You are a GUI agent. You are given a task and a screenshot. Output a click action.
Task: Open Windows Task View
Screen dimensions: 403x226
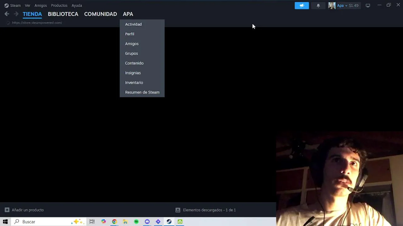(x=92, y=222)
